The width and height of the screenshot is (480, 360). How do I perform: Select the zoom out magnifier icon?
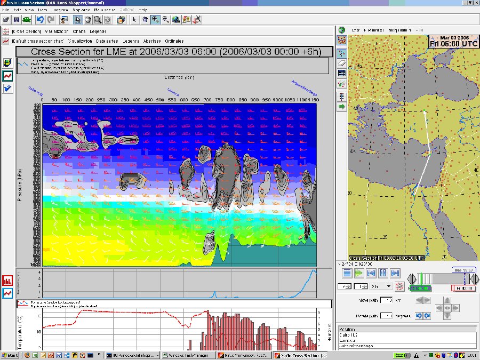click(166, 20)
